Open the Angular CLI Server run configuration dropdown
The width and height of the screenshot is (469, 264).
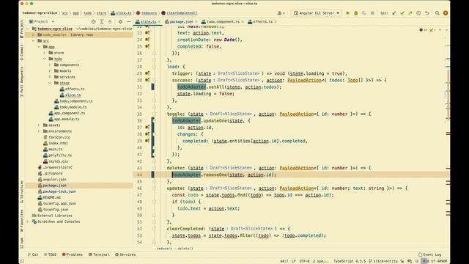(x=317, y=13)
